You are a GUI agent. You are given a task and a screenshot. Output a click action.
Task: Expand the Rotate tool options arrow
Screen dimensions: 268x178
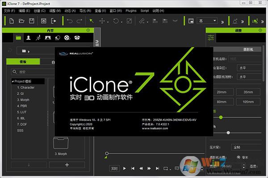(121, 22)
